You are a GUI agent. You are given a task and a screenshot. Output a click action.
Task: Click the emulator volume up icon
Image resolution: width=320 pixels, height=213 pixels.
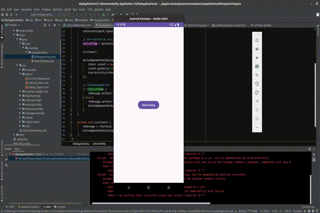pyautogui.click(x=257, y=48)
